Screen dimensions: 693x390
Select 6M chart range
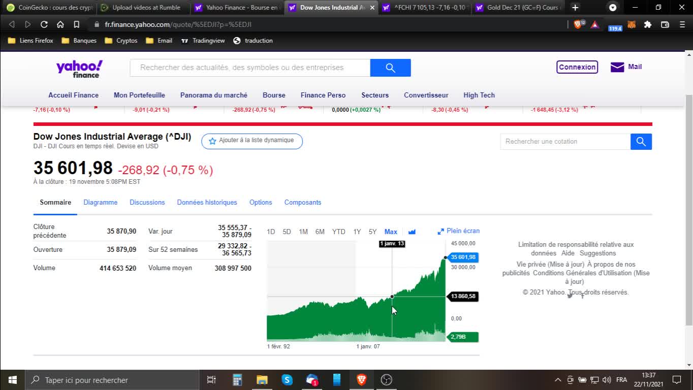click(x=320, y=232)
